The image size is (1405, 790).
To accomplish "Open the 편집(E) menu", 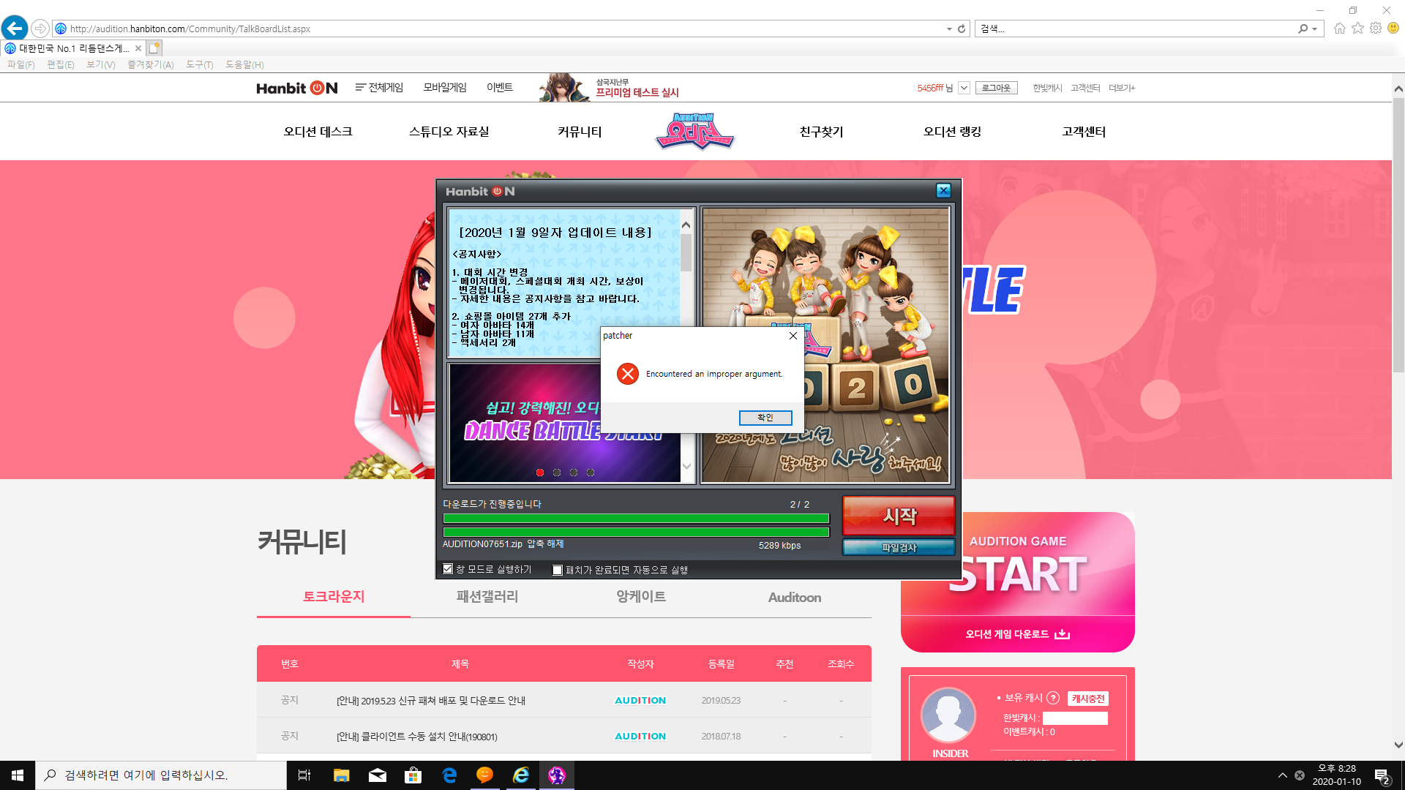I will [61, 65].
